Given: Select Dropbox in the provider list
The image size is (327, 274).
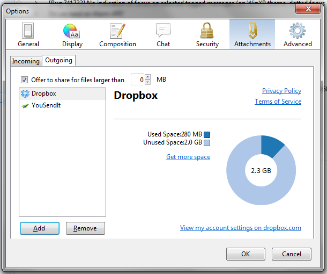Looking at the screenshot, I should pos(43,93).
